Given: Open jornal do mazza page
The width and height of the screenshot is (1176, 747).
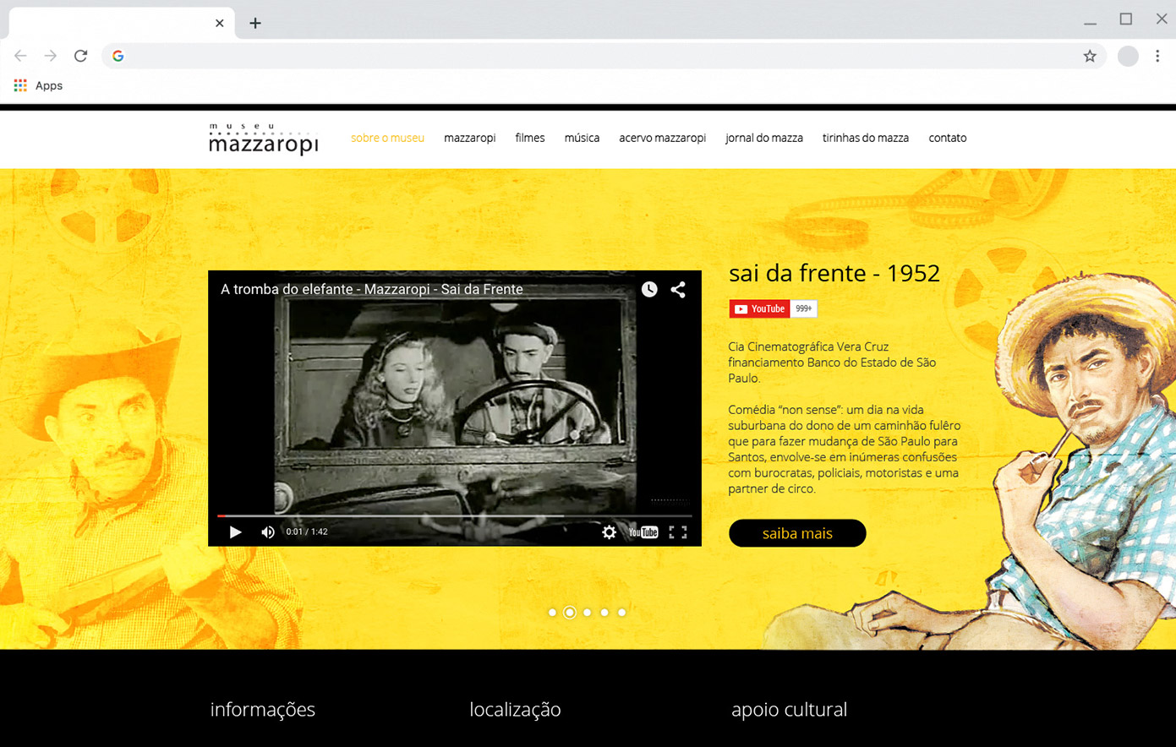Looking at the screenshot, I should click(764, 138).
